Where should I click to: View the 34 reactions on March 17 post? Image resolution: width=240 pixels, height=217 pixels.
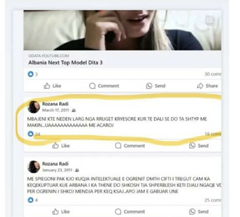(34, 134)
